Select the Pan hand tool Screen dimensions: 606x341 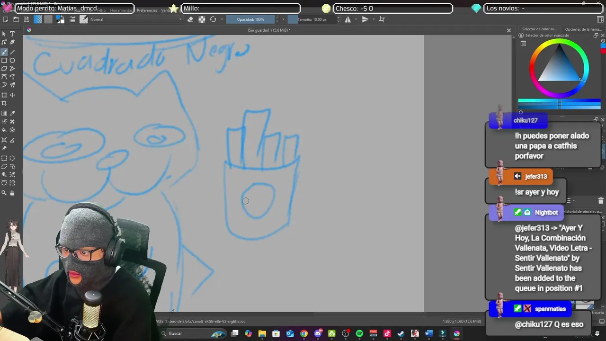pyautogui.click(x=12, y=193)
